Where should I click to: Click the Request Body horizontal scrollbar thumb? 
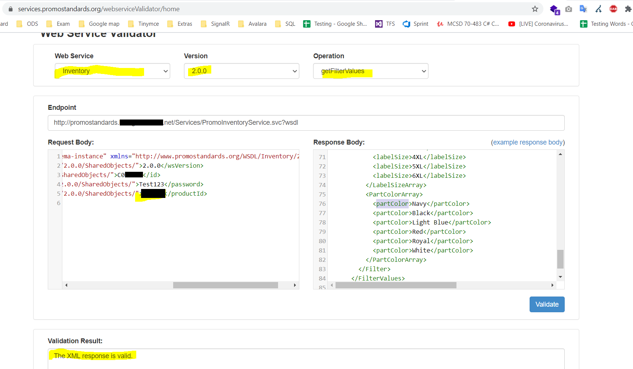(225, 285)
